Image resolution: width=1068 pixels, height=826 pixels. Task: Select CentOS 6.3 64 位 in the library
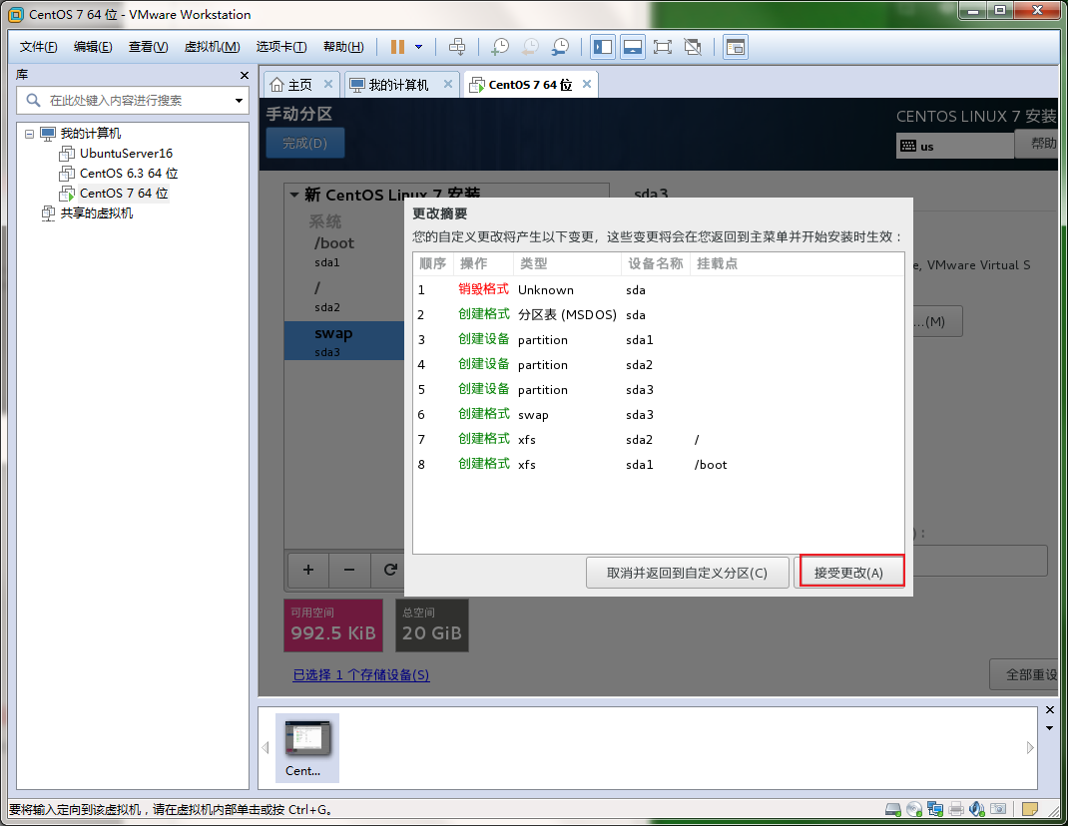coord(128,173)
